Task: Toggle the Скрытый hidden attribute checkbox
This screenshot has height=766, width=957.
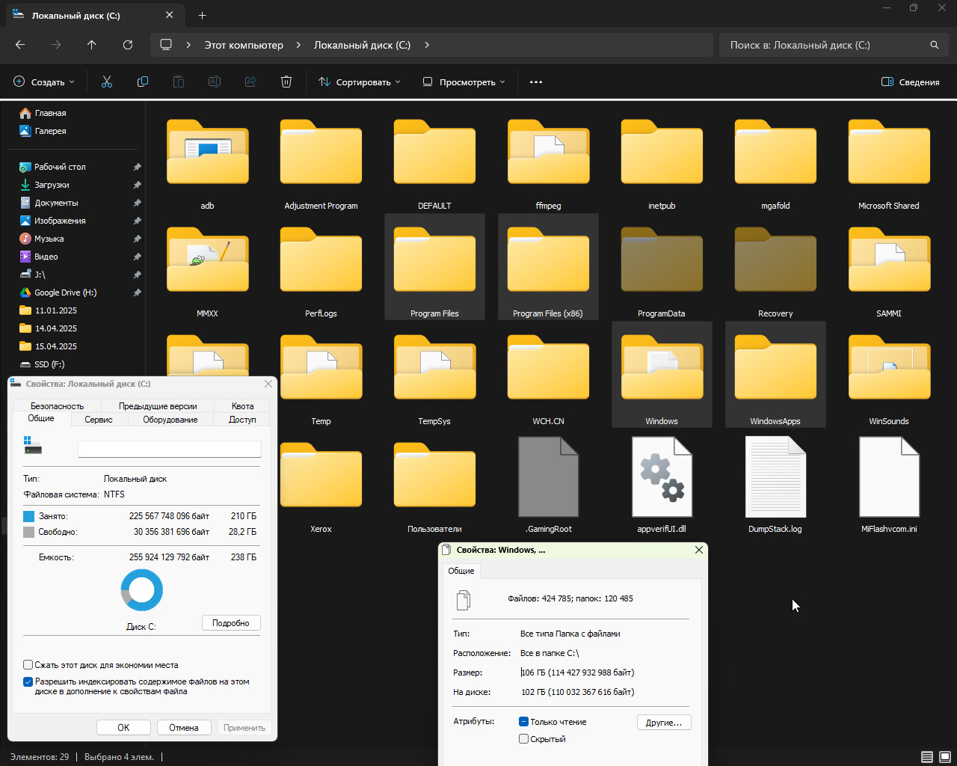Action: coord(524,739)
